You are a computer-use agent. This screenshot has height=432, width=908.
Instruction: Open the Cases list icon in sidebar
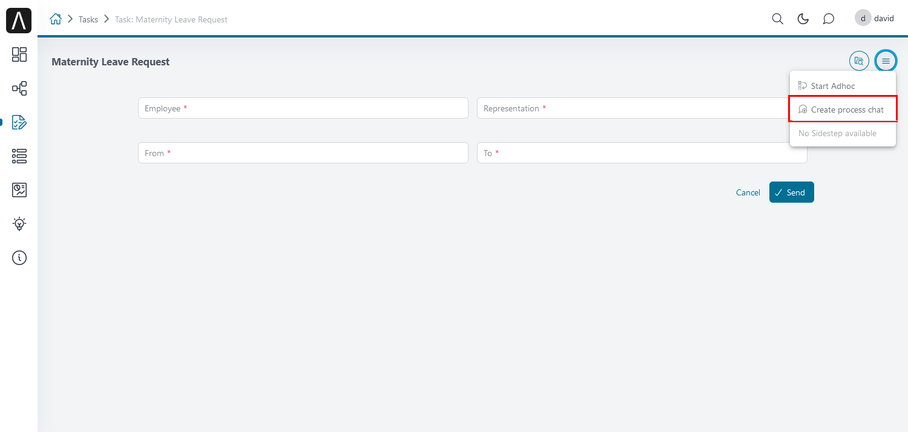(19, 156)
